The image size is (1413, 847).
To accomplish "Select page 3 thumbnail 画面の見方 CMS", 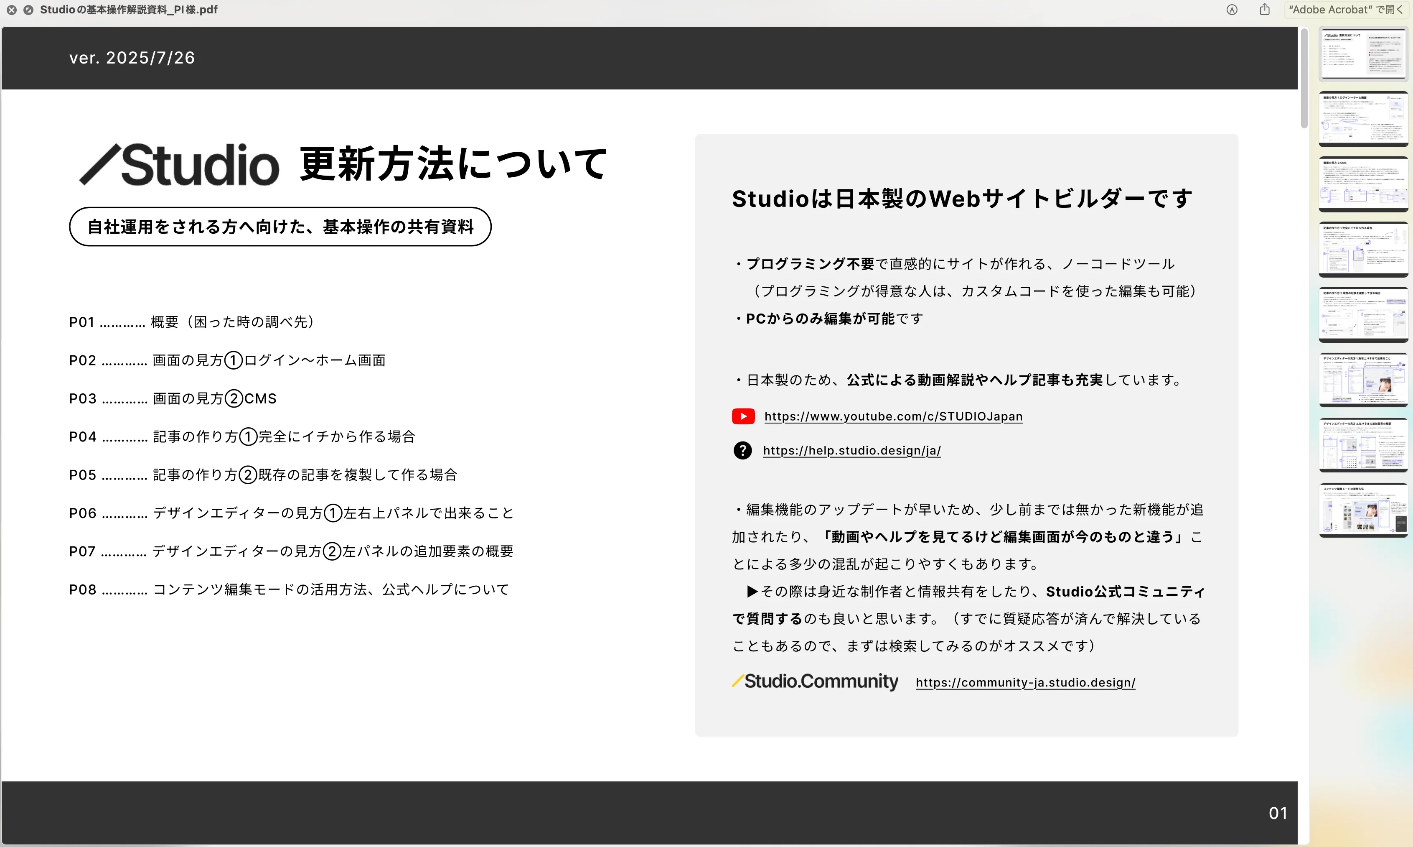I will 1363,184.
